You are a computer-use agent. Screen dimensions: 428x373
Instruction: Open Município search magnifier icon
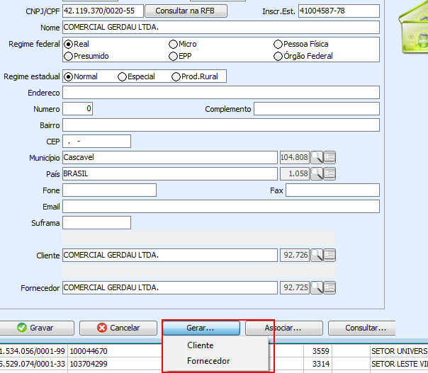point(317,158)
